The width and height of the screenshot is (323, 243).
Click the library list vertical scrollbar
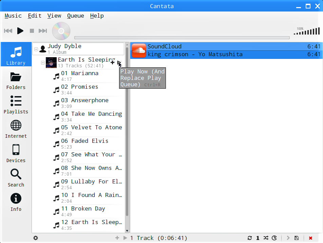[x=127, y=131]
